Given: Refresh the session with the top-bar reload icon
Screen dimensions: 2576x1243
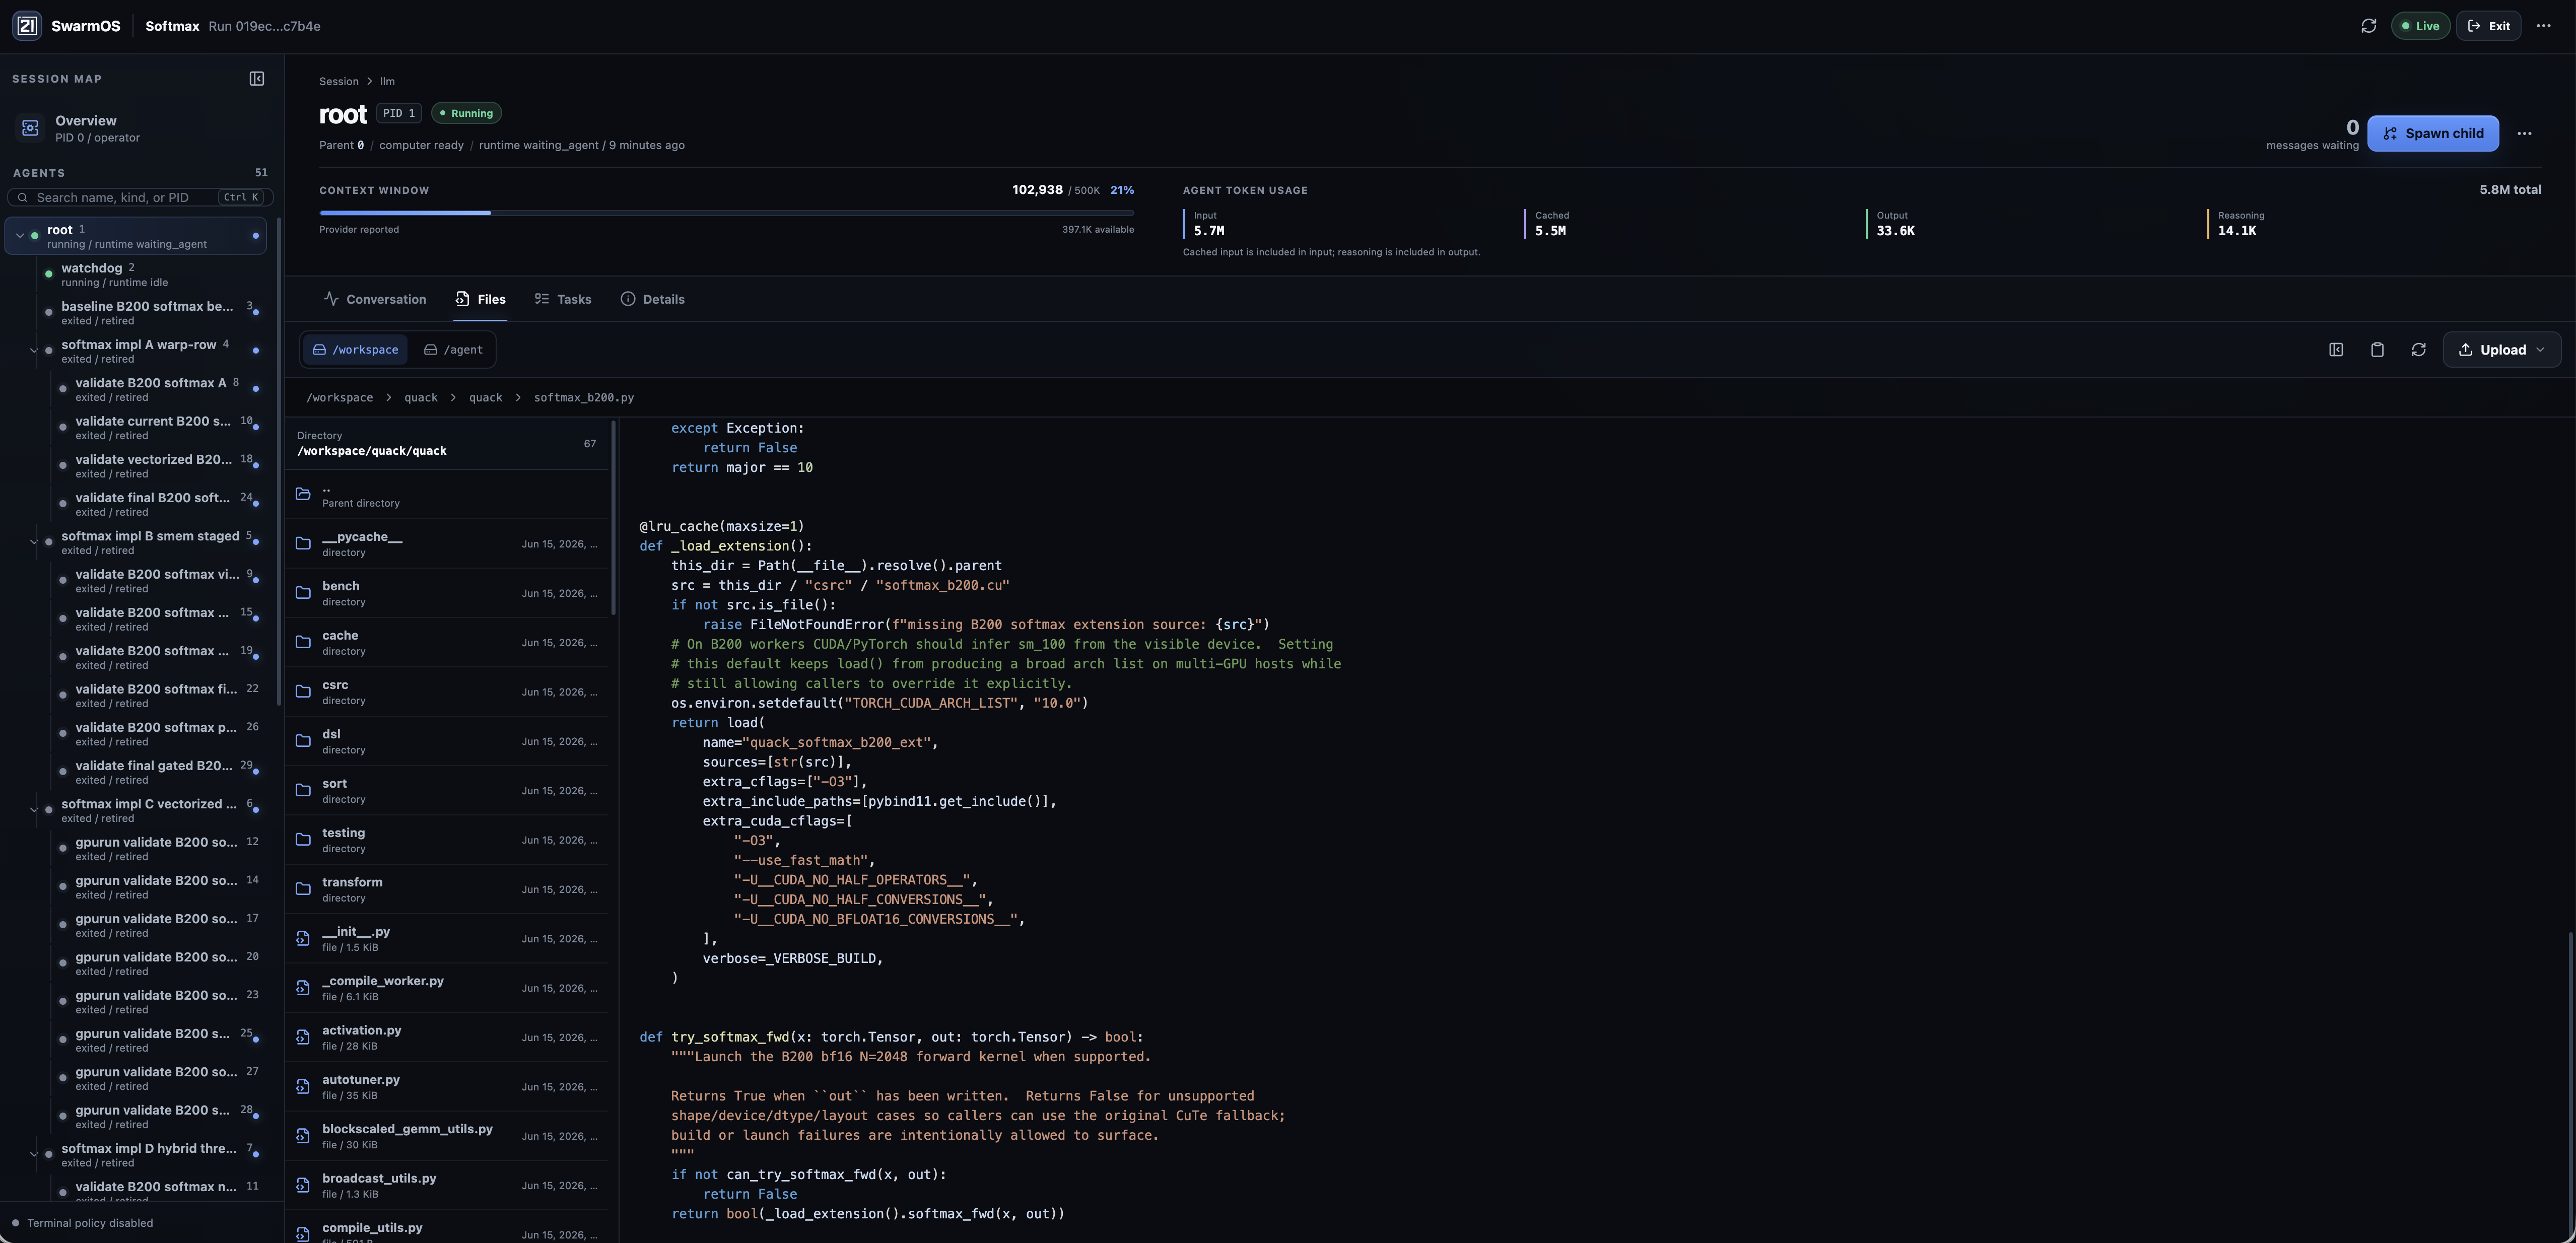Looking at the screenshot, I should coord(2368,26).
